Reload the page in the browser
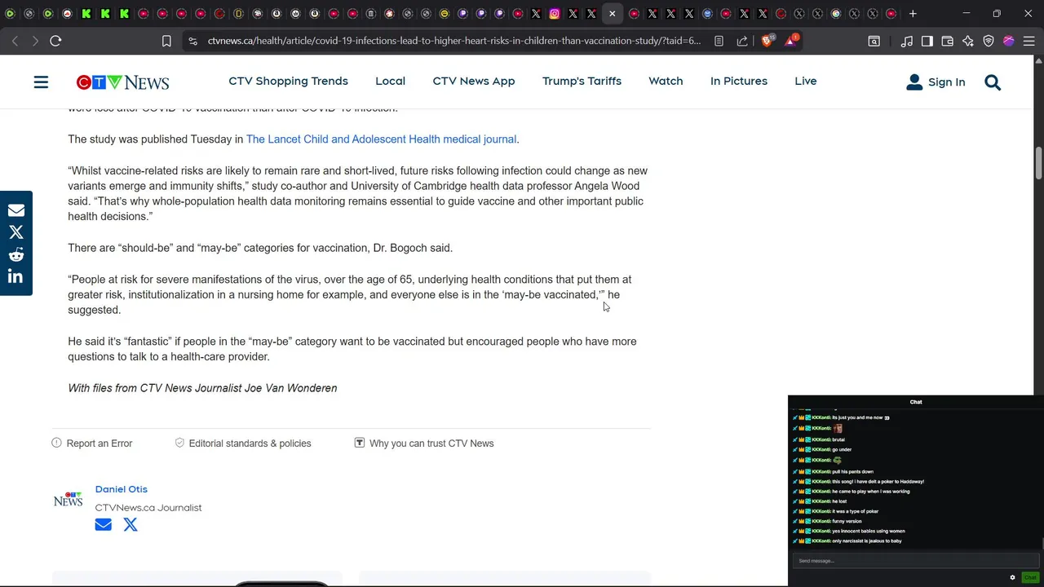This screenshot has height=587, width=1044. click(x=55, y=41)
